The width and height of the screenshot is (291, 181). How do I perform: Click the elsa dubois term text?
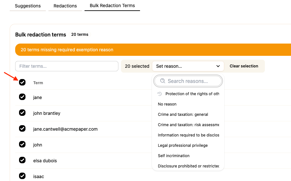[45, 161]
